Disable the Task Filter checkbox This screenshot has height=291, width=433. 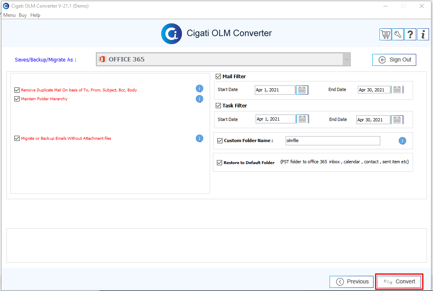coord(218,105)
